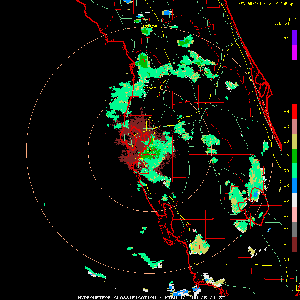Click the GR legend label
Viewport: 300px width, 300px height.
(286, 126)
